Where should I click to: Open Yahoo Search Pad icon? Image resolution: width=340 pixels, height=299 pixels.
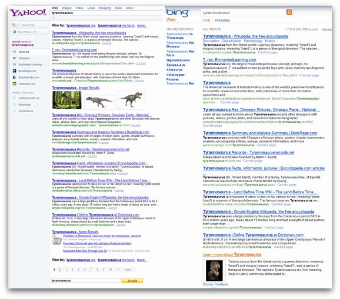coord(14,25)
